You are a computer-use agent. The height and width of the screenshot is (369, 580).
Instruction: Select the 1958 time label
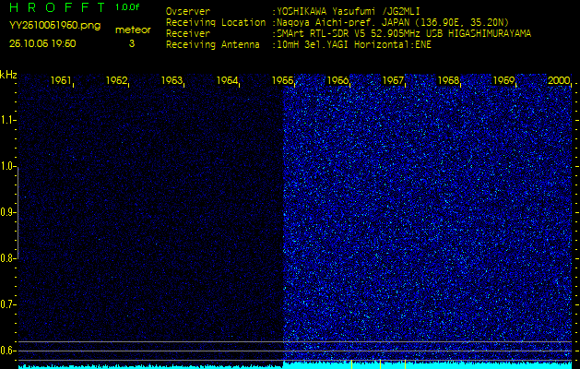449,81
